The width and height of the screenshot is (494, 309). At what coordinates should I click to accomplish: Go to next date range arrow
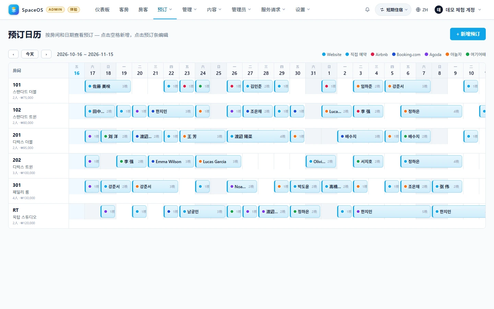46,54
